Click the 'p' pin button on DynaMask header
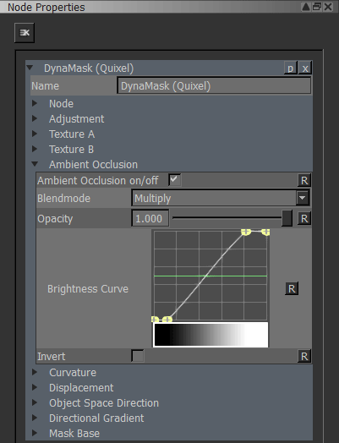This screenshot has width=339, height=443. (291, 68)
